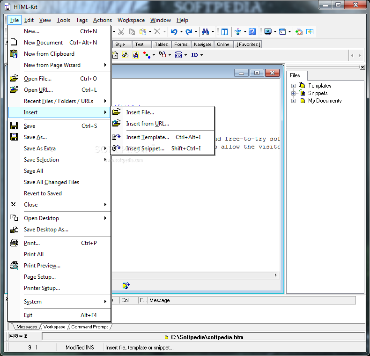Click the editor horizontal scrollbar right arrow
Viewport: 370px width, 356px height.
point(275,275)
